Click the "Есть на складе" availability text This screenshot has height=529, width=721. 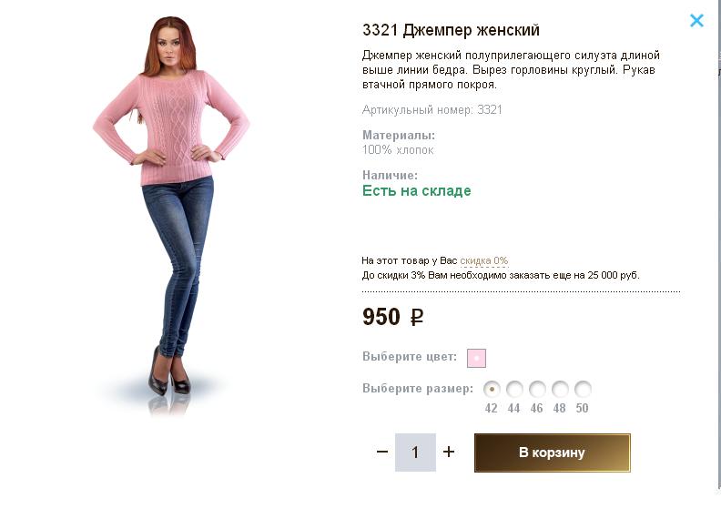pyautogui.click(x=416, y=191)
